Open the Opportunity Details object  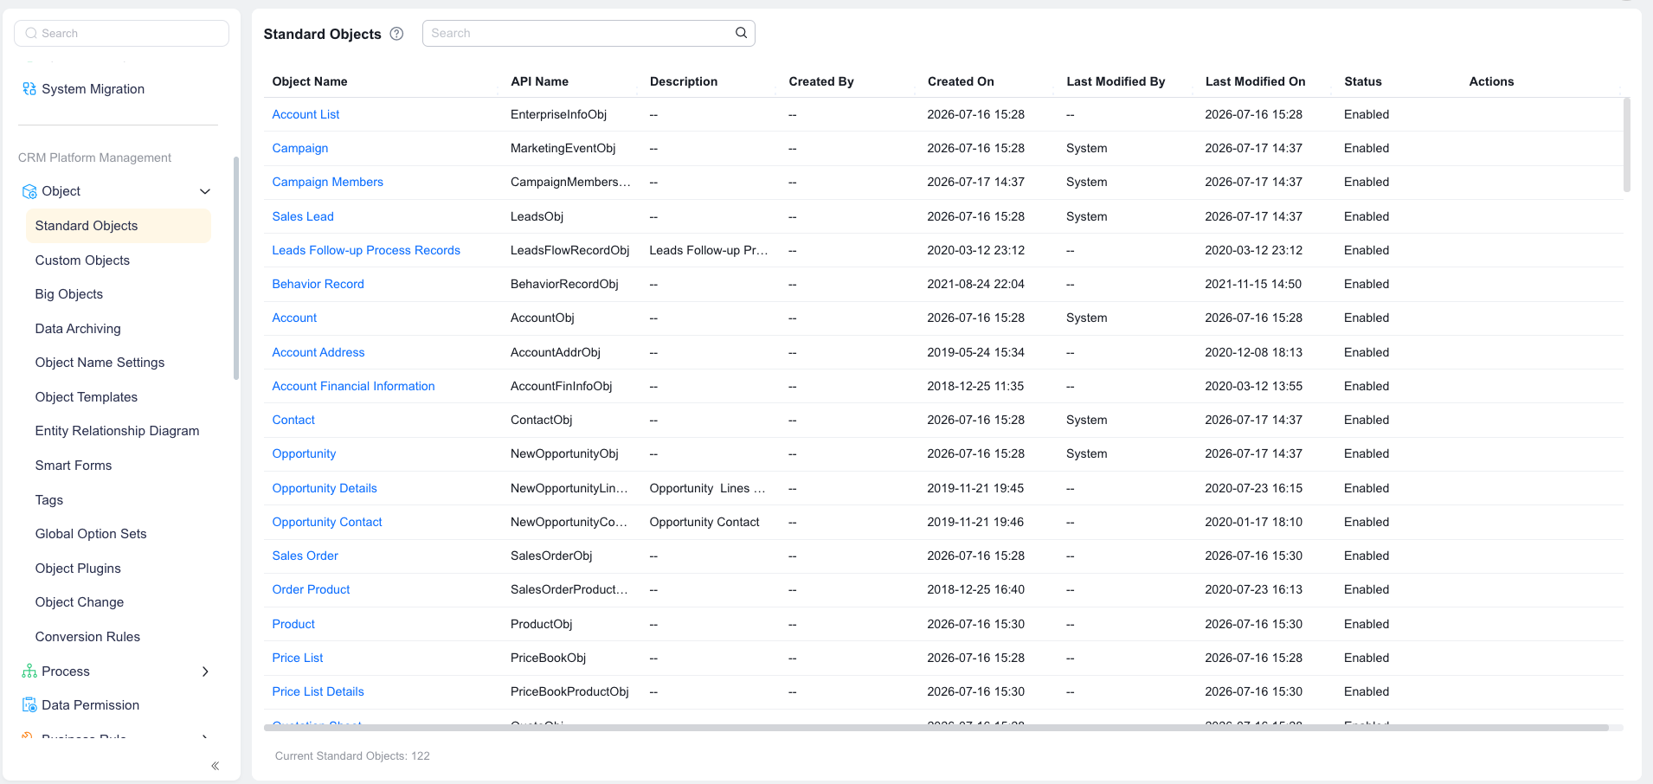[325, 488]
